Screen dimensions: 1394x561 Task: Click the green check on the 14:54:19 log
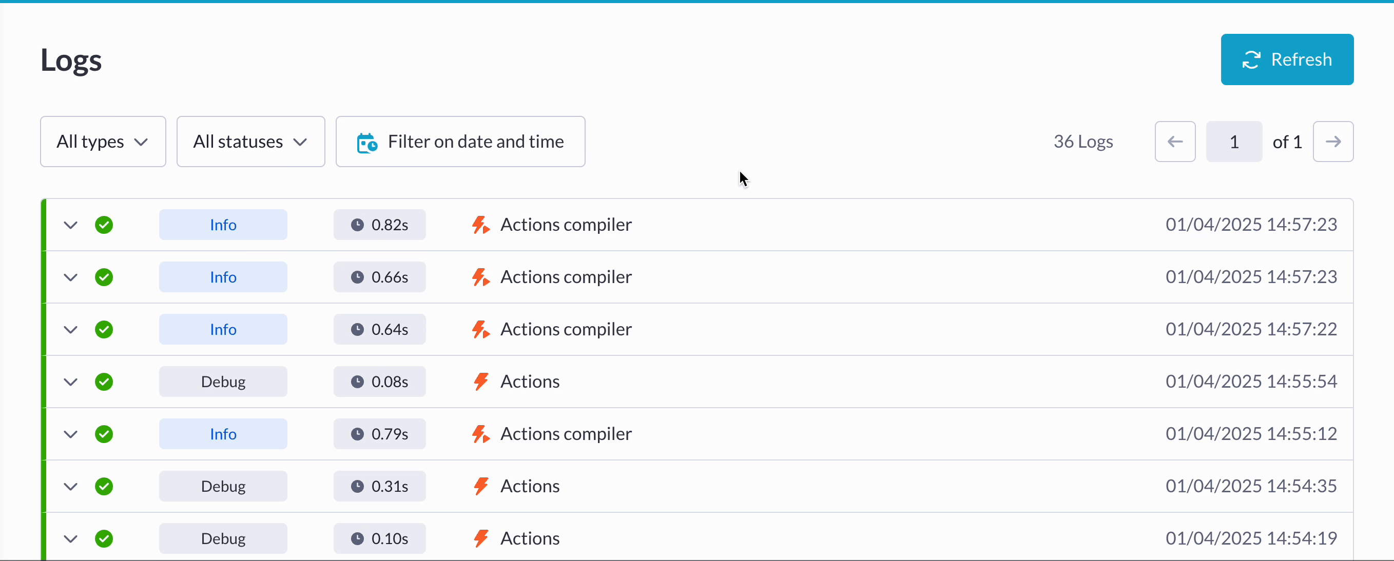click(104, 539)
